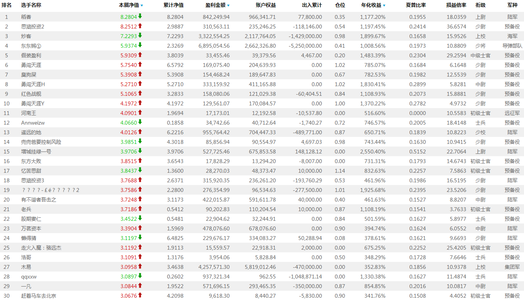The width and height of the screenshot is (524, 300).
Task: Click the red up arrow in 有不谐者吾击之 row
Action: [x=140, y=199]
